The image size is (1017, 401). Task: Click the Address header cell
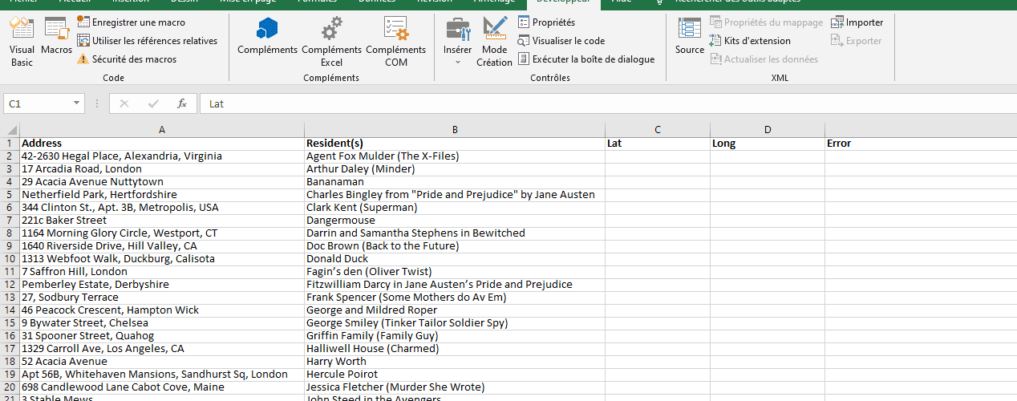162,144
